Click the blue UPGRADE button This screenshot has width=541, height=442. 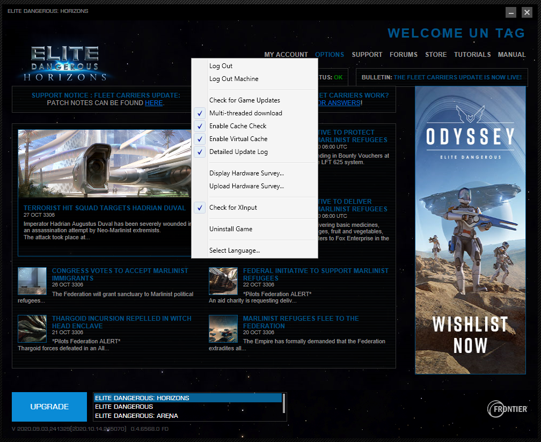[x=49, y=407]
